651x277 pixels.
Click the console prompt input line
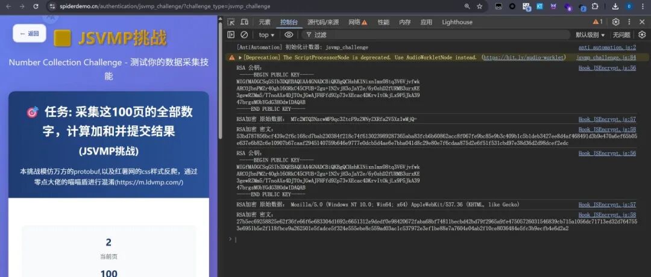click(436, 239)
